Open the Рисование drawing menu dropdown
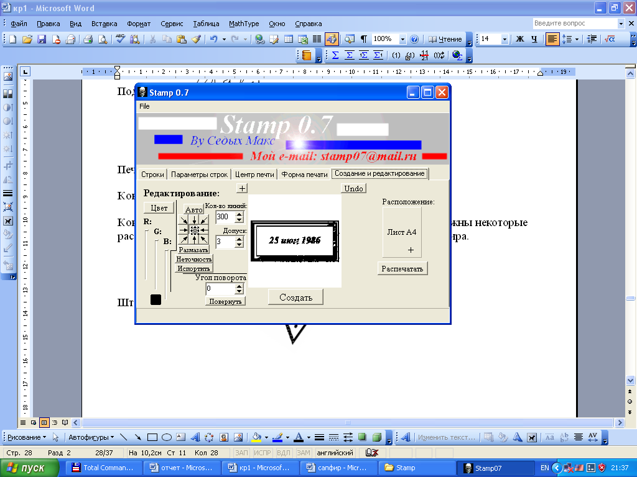 (x=26, y=437)
